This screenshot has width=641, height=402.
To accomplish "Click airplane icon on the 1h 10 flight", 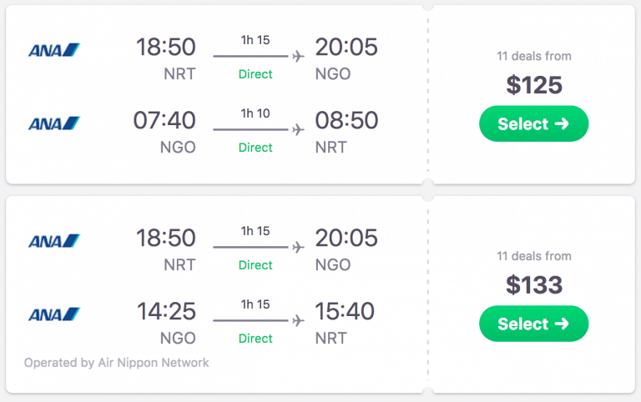I will pyautogui.click(x=298, y=130).
